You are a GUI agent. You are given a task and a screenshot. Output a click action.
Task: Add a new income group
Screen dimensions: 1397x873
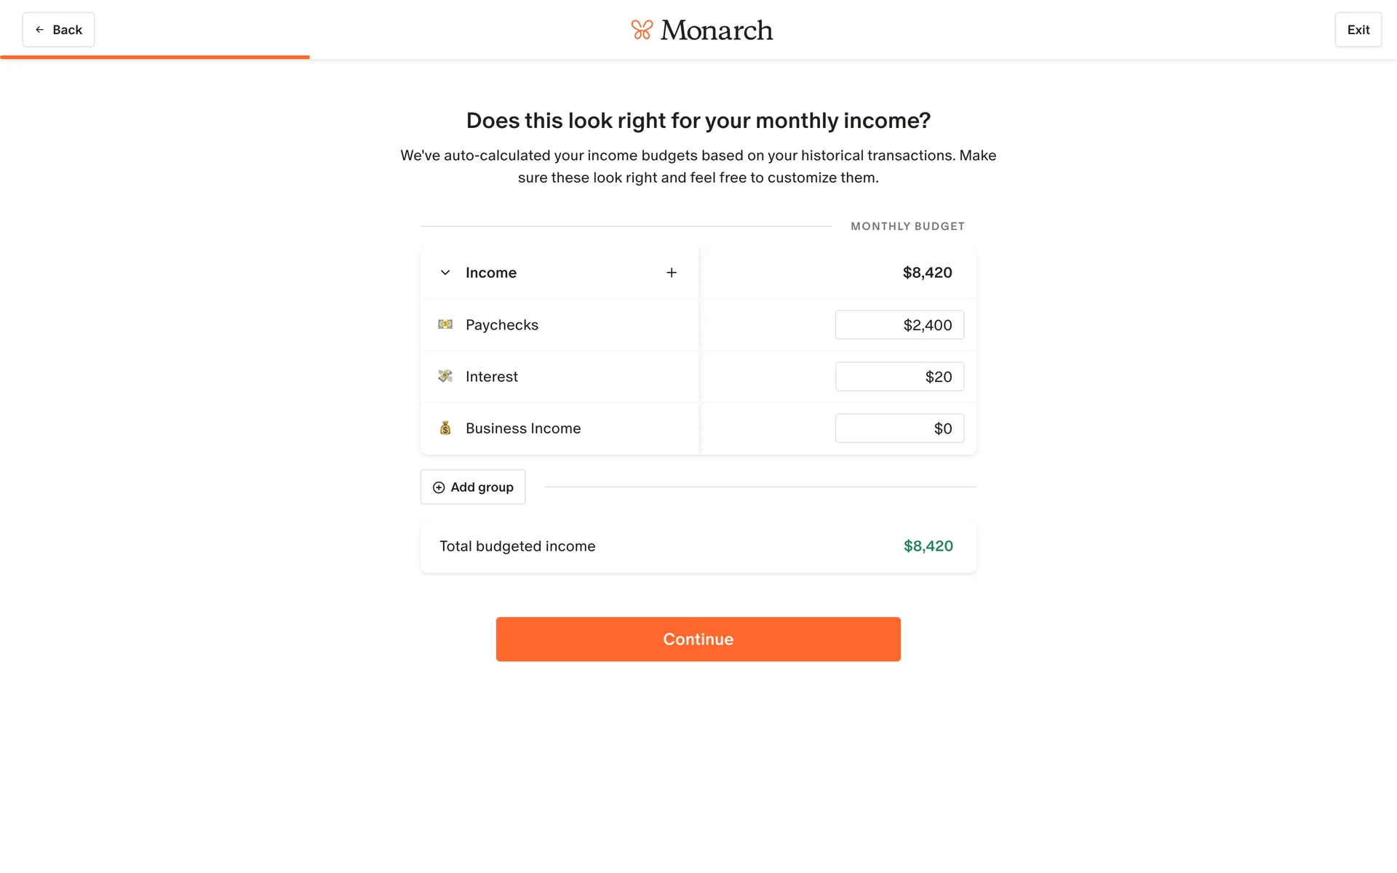(473, 487)
